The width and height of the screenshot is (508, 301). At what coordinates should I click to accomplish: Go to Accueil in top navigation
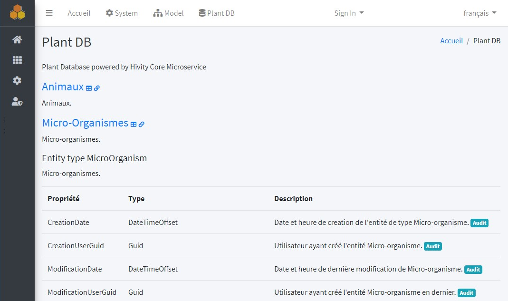point(79,13)
